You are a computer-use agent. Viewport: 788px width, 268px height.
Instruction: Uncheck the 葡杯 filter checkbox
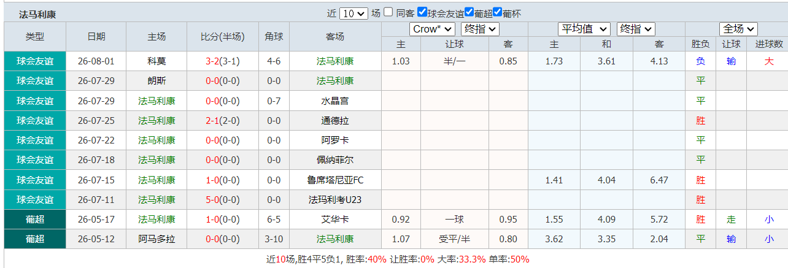pos(498,12)
